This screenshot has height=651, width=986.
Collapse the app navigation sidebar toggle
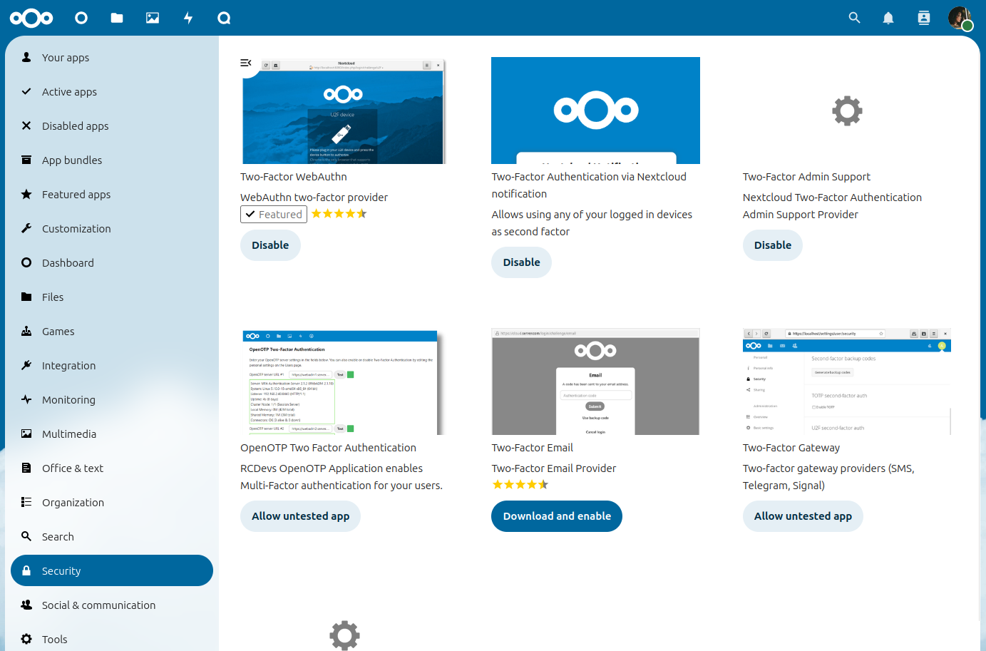[246, 63]
